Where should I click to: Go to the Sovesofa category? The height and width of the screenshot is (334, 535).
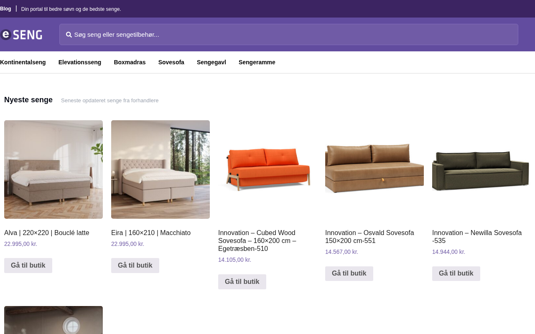tap(171, 62)
